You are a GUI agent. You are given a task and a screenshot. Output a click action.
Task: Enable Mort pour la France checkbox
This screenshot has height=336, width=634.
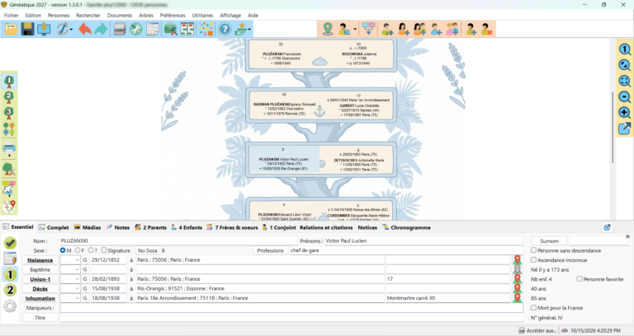(x=533, y=307)
